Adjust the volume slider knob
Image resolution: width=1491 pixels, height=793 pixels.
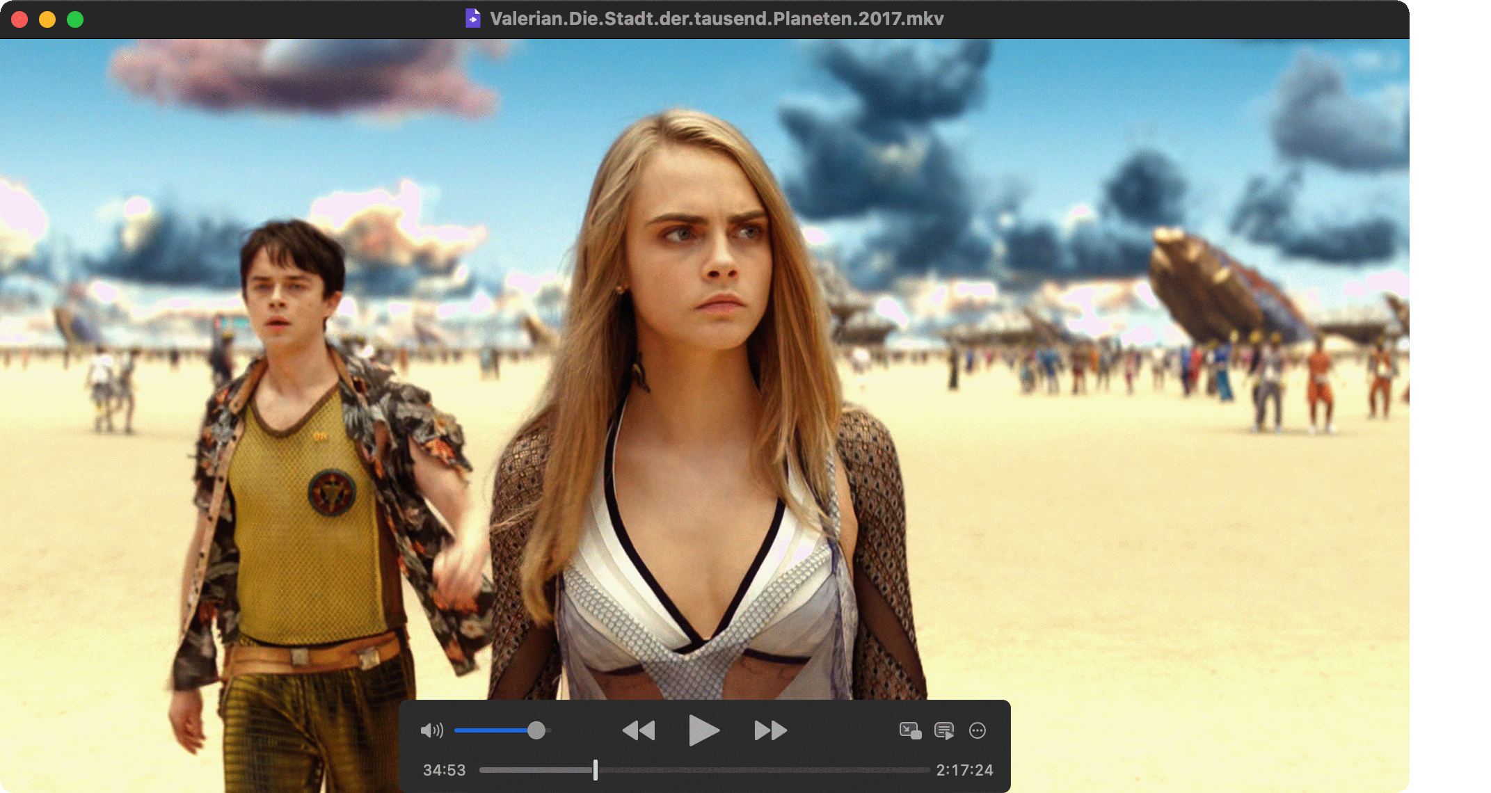536,730
